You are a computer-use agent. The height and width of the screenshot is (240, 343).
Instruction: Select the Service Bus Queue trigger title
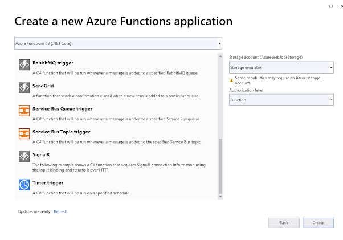tap(63, 109)
